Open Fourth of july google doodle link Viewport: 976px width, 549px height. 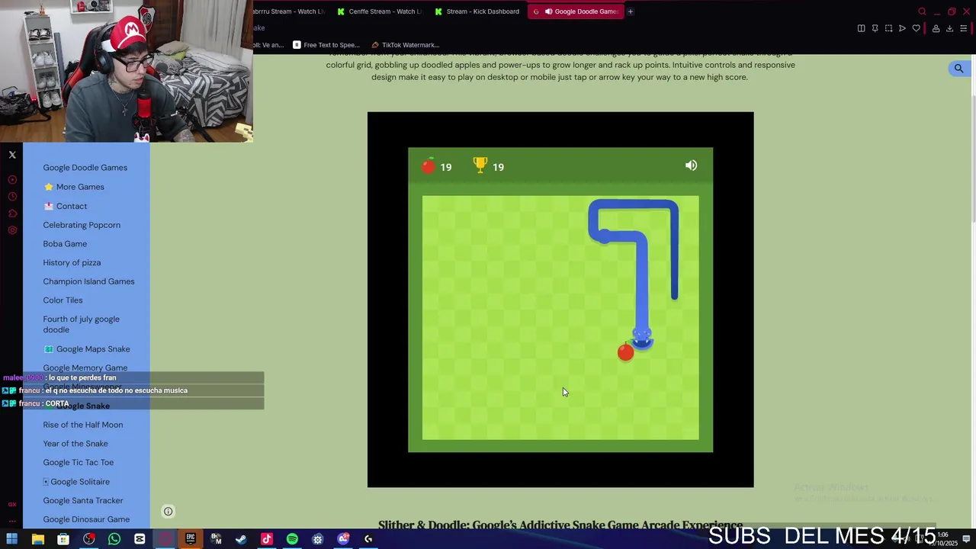coord(81,324)
